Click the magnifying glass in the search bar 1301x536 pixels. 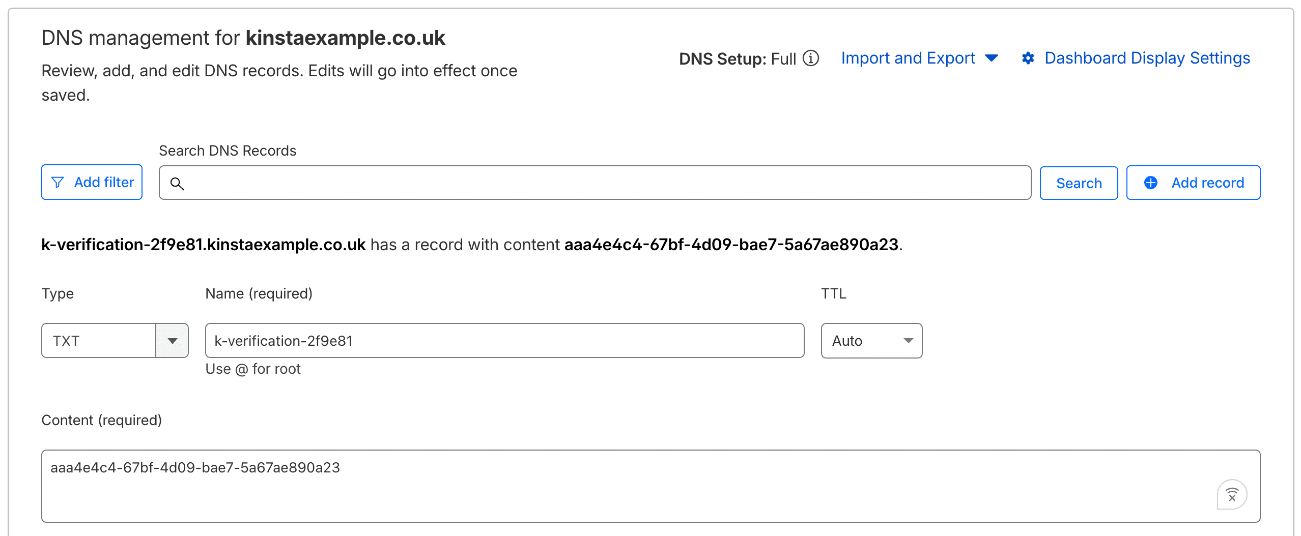(x=178, y=184)
